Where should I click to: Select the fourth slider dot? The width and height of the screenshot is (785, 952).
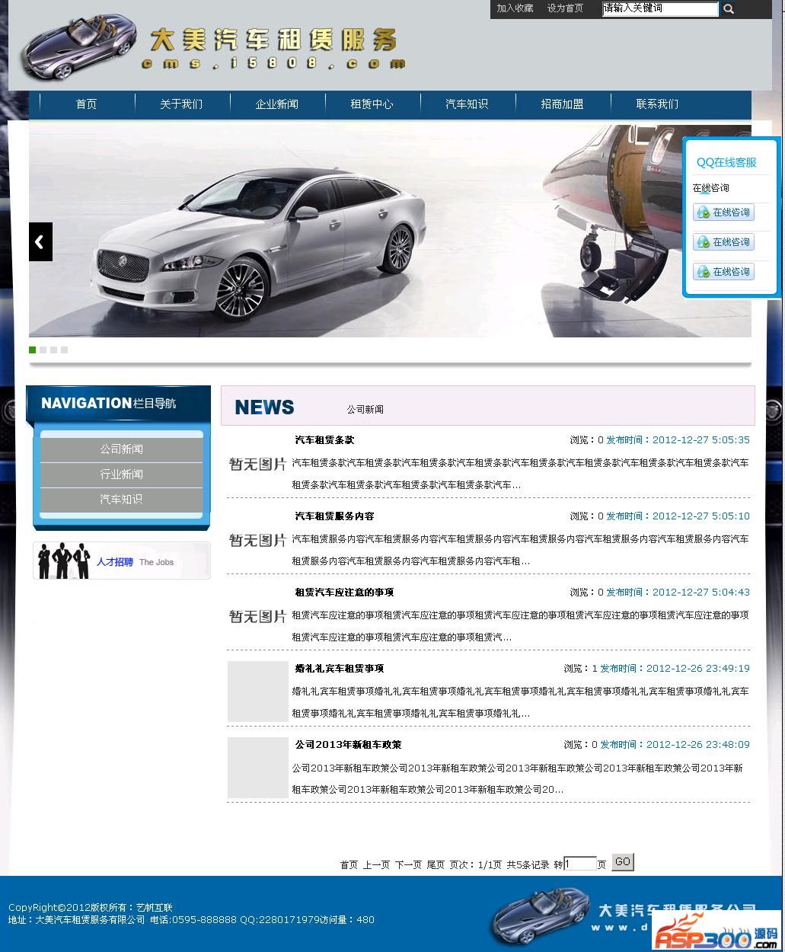click(65, 350)
